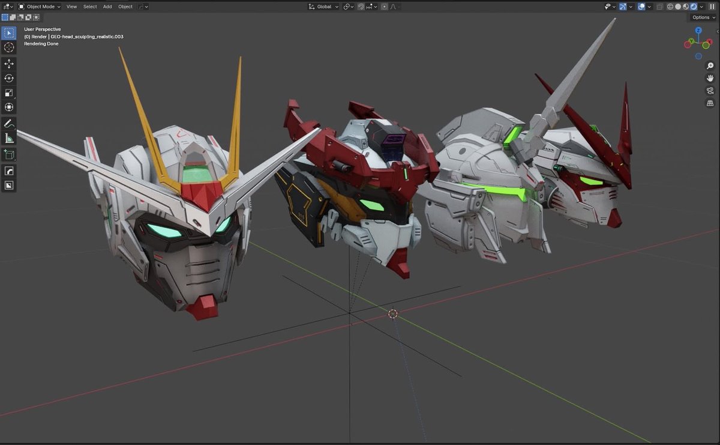Open object visibility and selectability dropdown
The height and width of the screenshot is (445, 720).
point(610,7)
